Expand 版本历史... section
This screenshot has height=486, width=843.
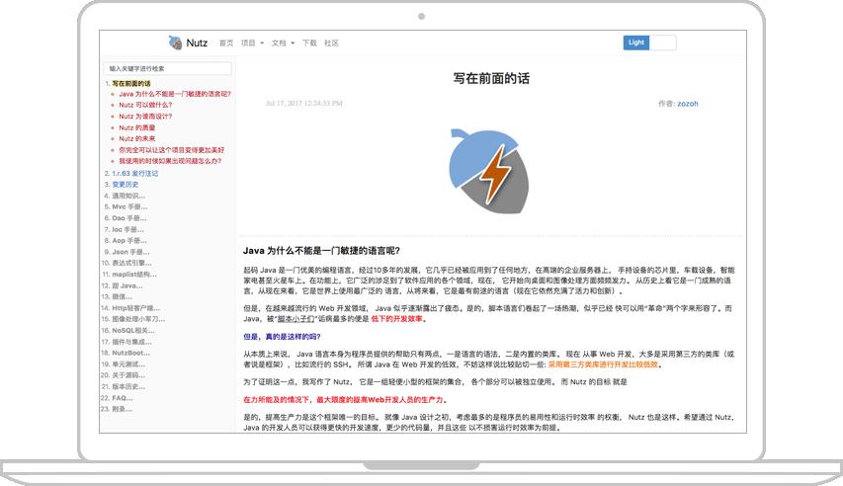[x=128, y=386]
